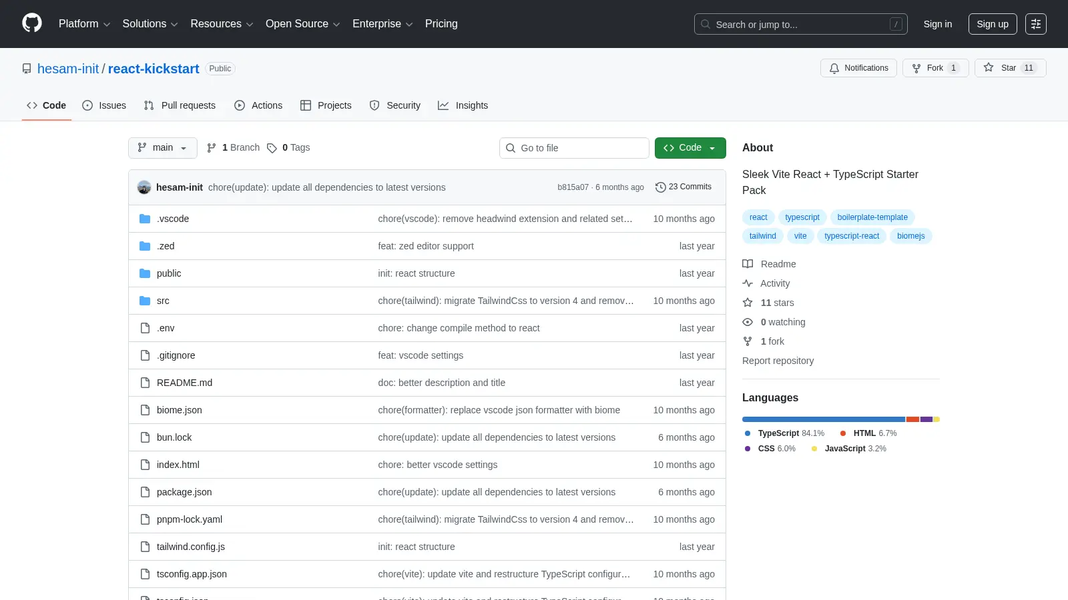1068x600 pixels.
Task: Click the 23 Commits link
Action: pyautogui.click(x=684, y=187)
